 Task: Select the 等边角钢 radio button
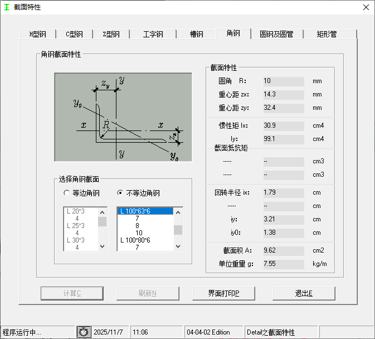81,193
